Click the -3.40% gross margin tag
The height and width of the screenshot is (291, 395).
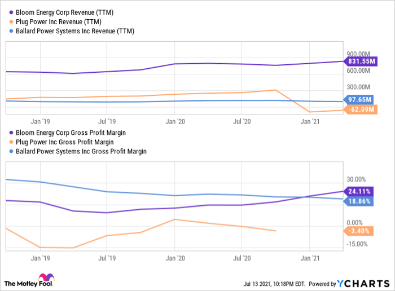(x=359, y=231)
